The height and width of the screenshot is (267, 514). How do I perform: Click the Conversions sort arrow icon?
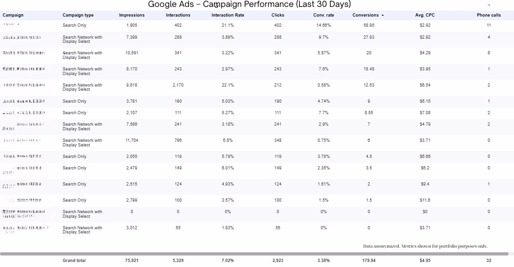[383, 16]
